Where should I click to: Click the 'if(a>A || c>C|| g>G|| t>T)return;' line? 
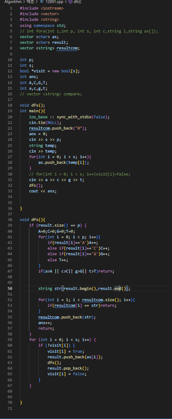click(76, 271)
